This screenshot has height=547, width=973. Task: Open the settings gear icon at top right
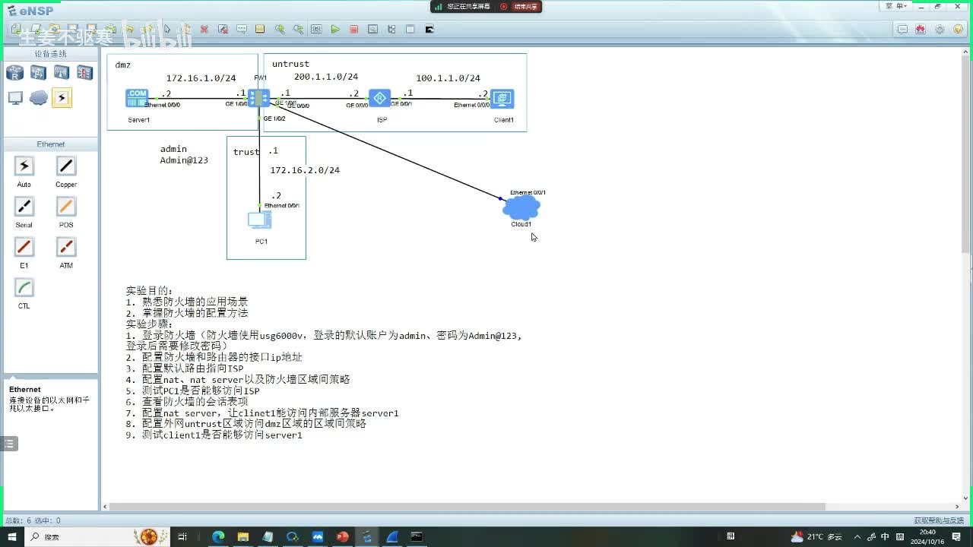(x=940, y=30)
